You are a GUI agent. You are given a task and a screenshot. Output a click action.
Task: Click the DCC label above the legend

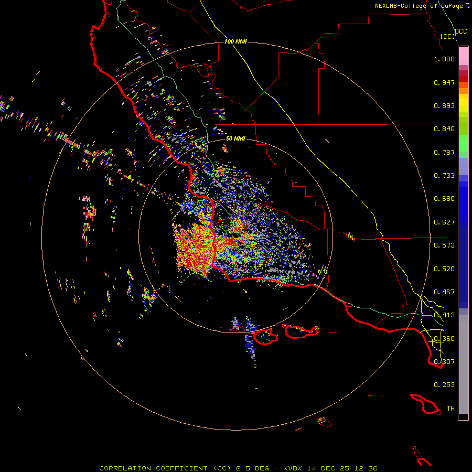(x=461, y=31)
